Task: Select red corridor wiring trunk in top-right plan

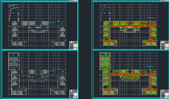Action: [x=130, y=26]
